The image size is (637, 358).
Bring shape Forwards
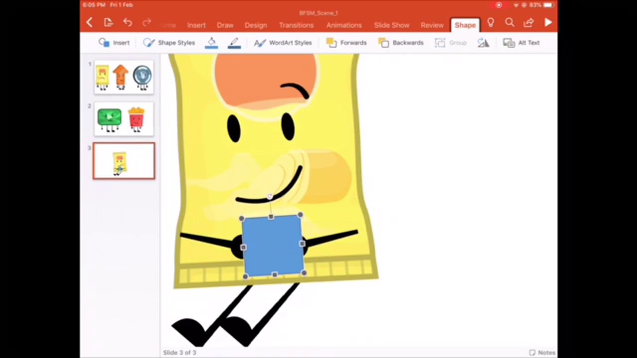point(346,43)
